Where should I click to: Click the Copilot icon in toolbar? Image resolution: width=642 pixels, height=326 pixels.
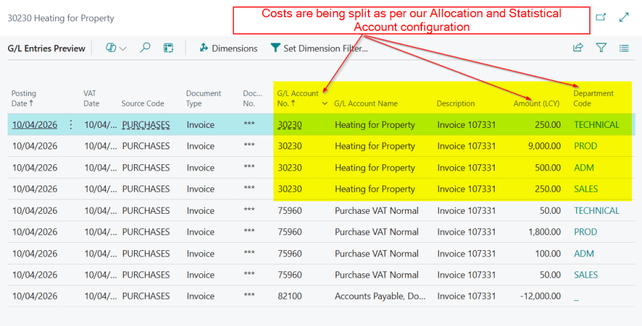coord(112,48)
